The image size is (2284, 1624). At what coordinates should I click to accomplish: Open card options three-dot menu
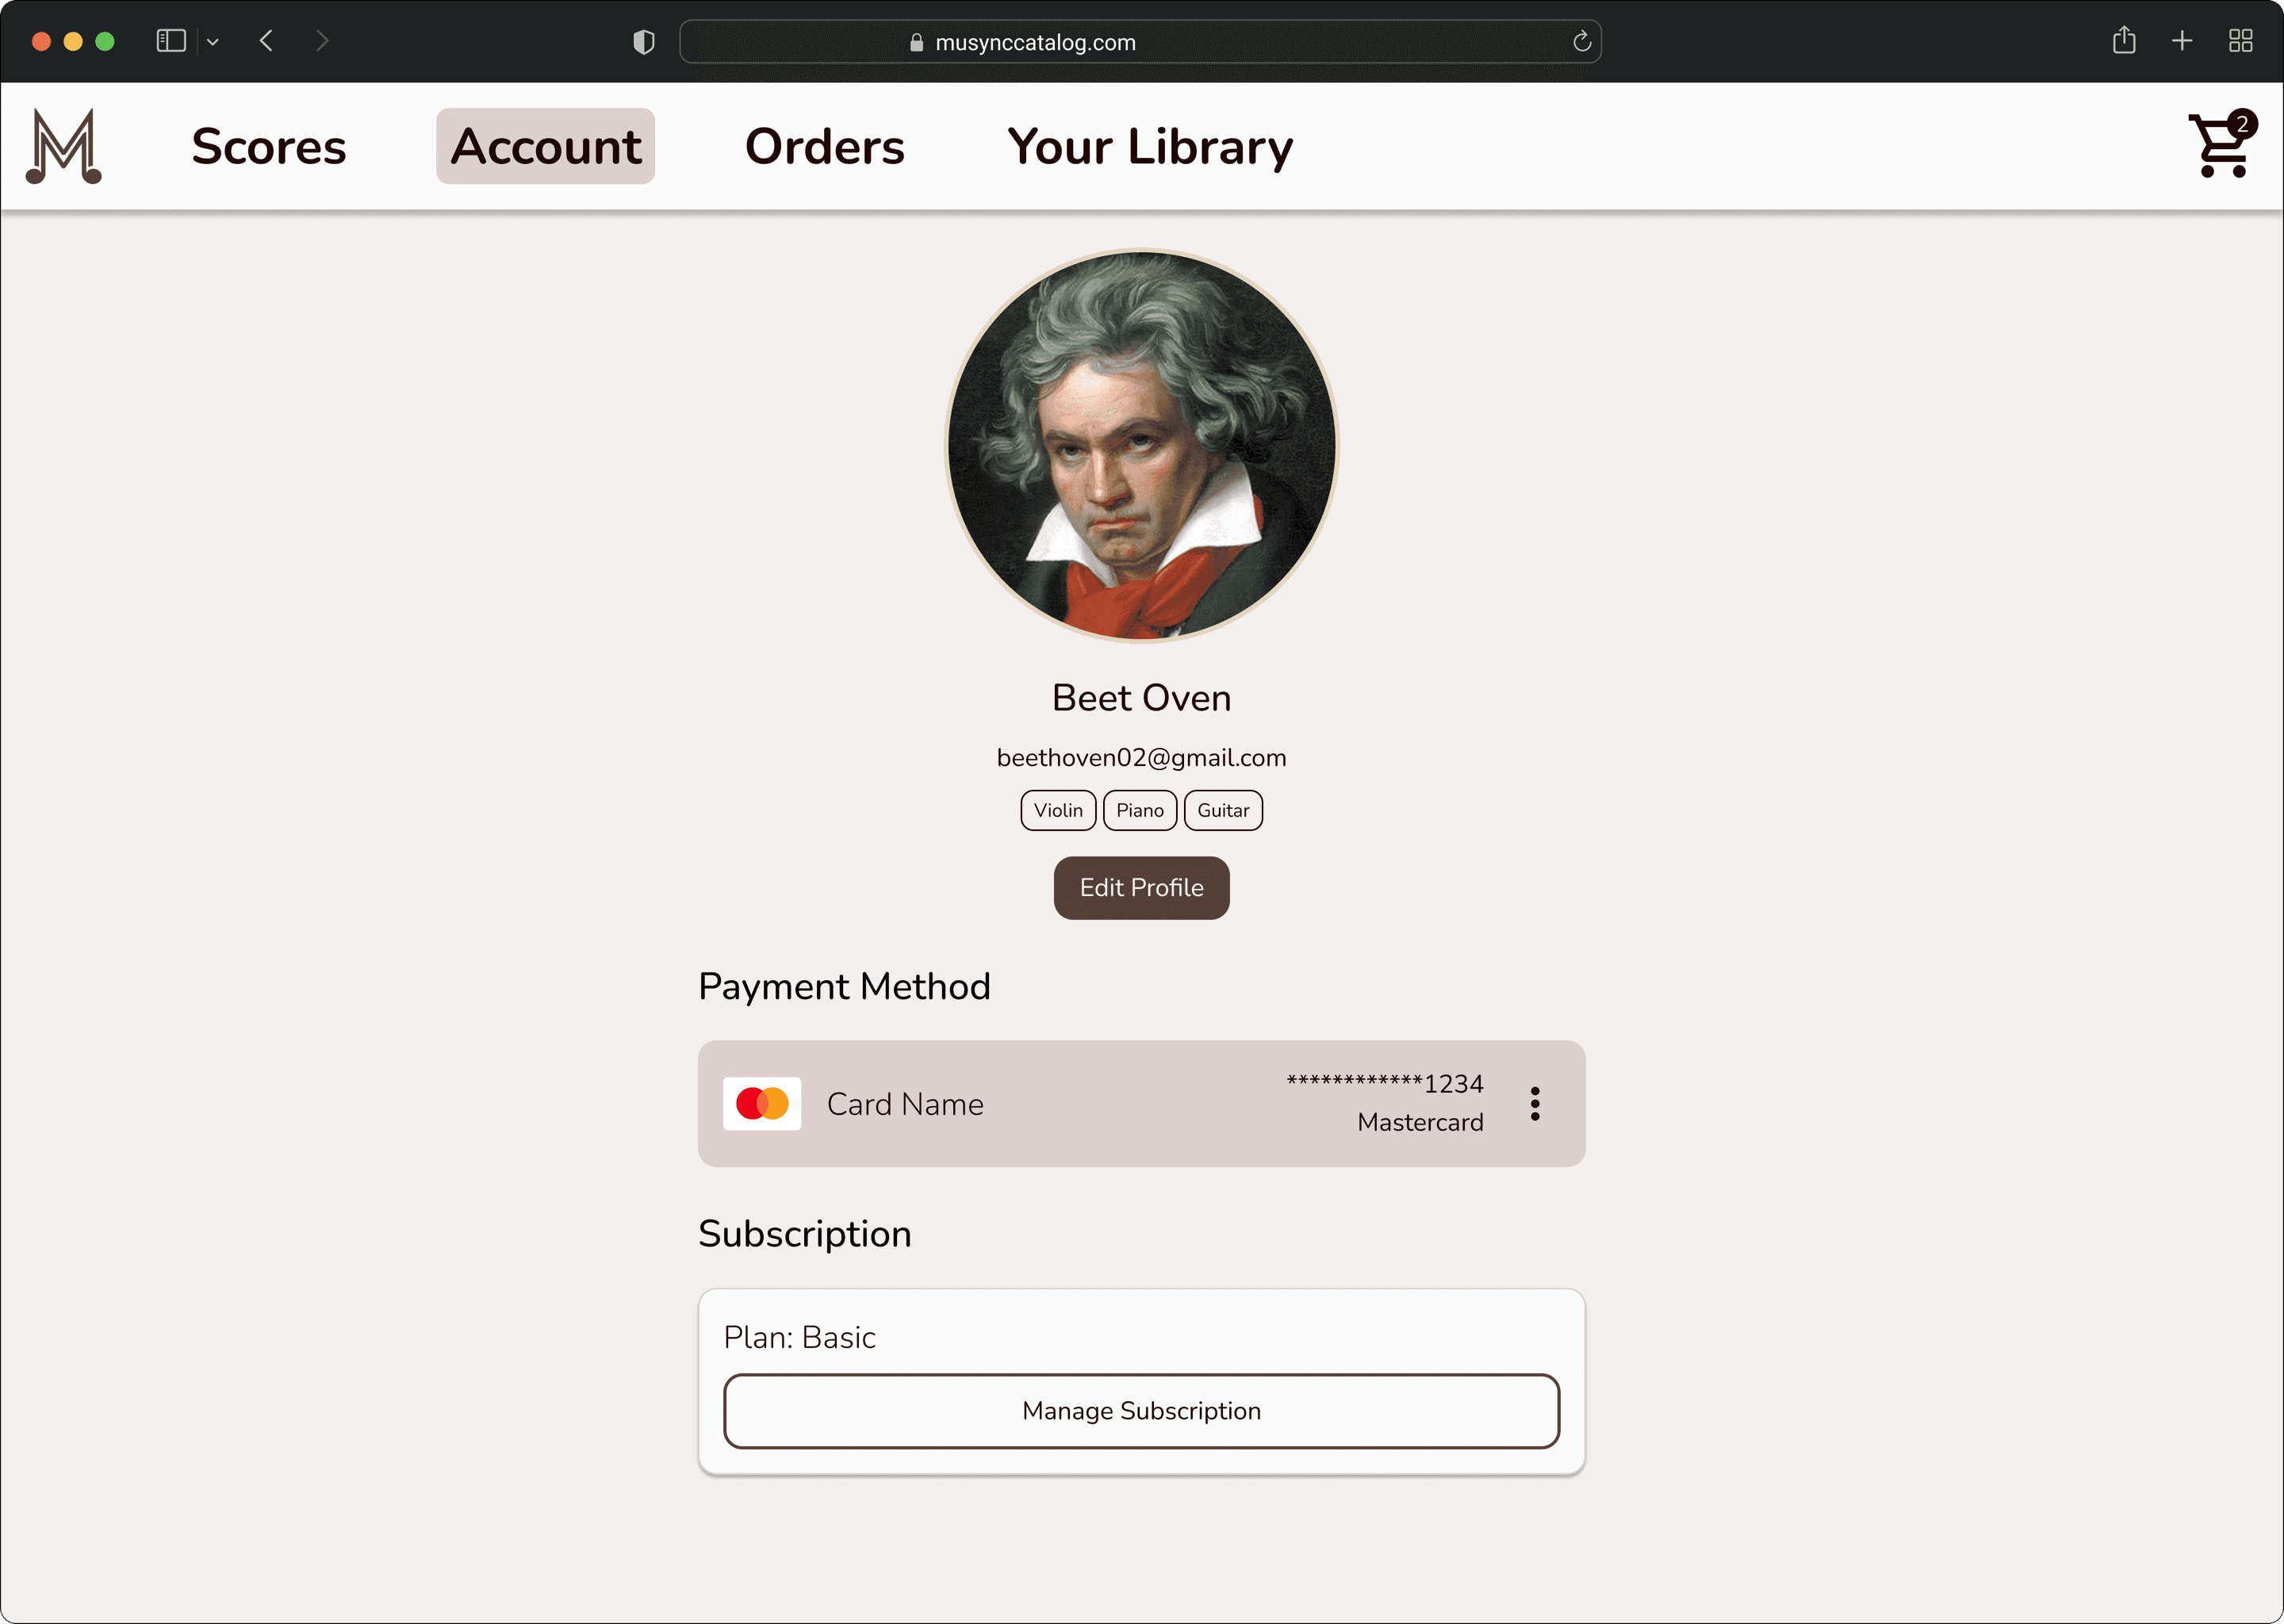[1534, 1104]
